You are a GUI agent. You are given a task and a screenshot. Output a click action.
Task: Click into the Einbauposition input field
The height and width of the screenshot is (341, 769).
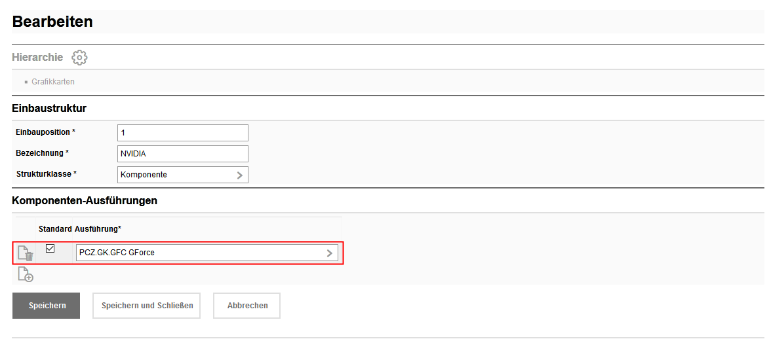point(182,133)
